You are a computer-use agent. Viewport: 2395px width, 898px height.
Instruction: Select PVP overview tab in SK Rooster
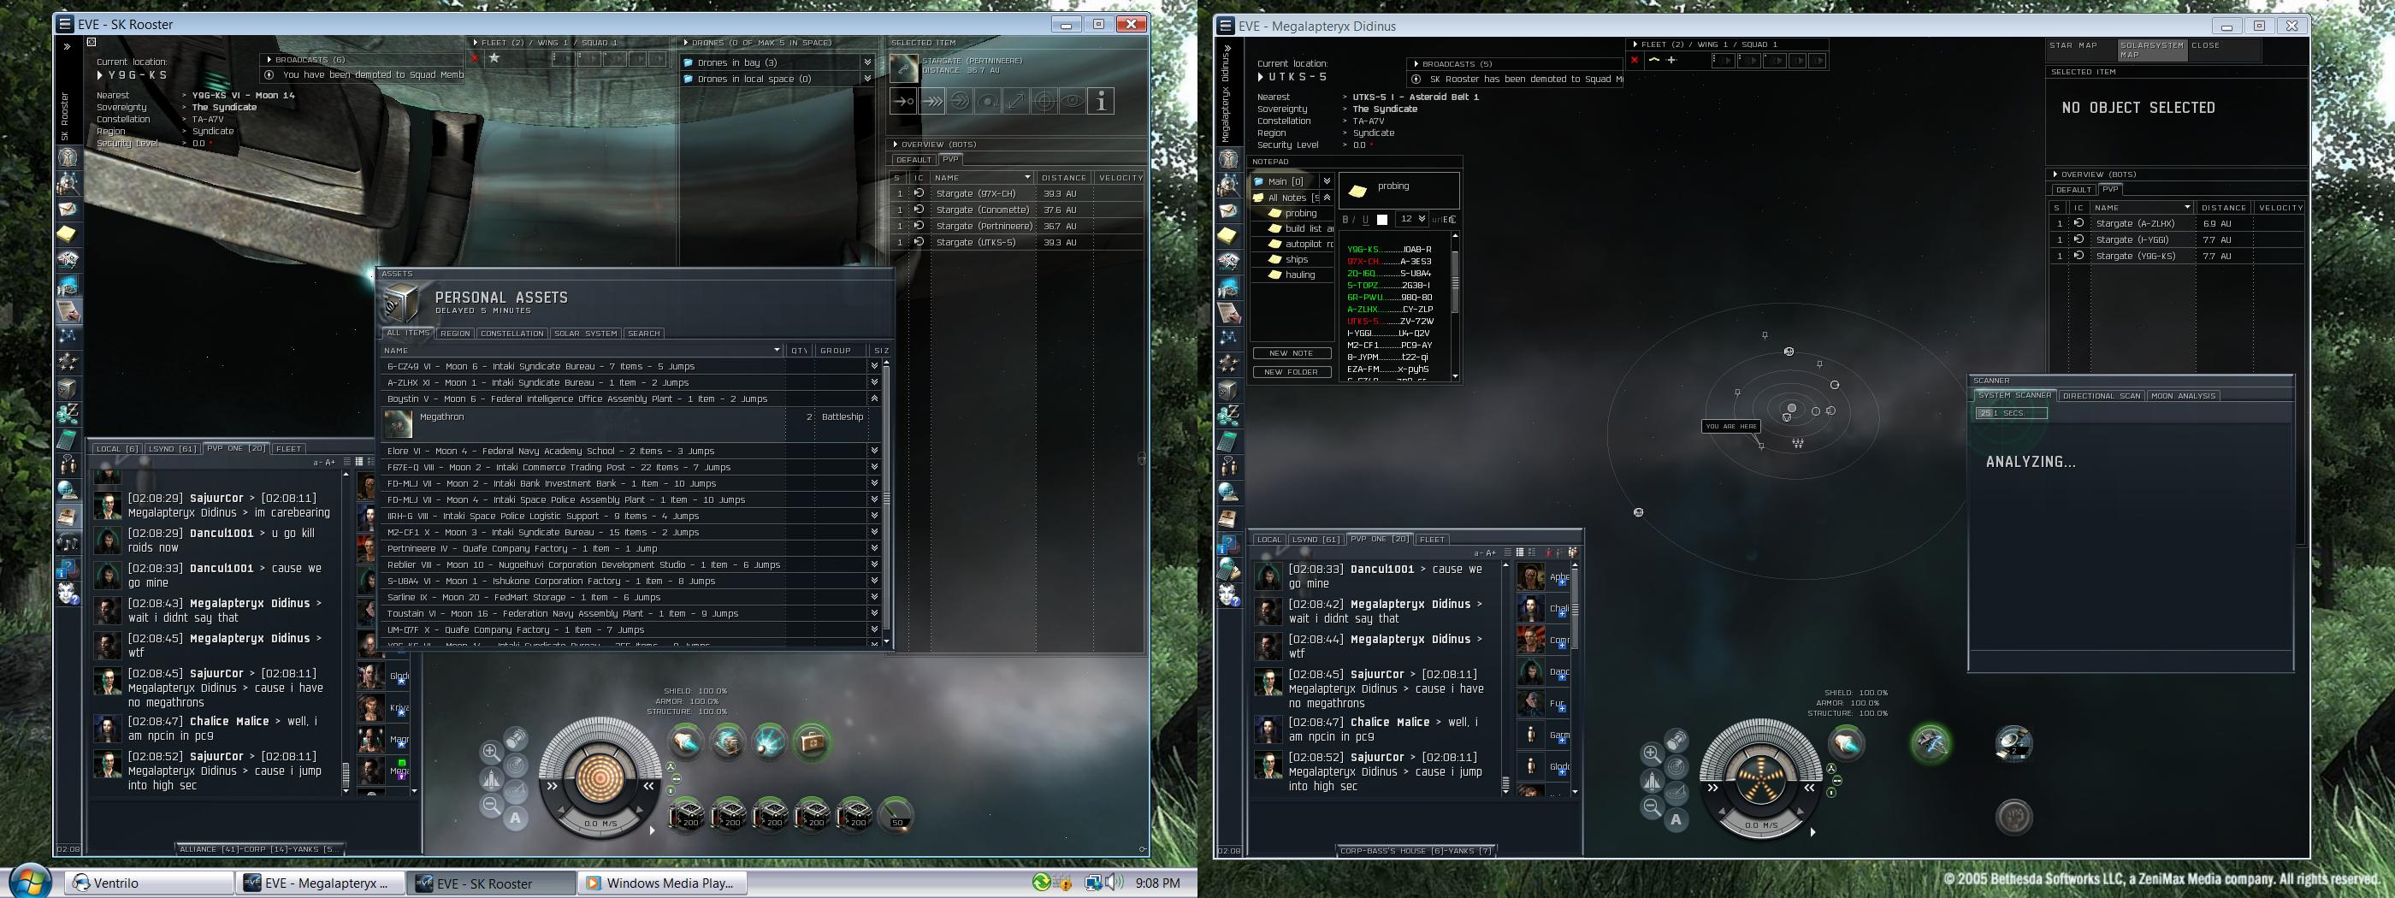point(950,159)
